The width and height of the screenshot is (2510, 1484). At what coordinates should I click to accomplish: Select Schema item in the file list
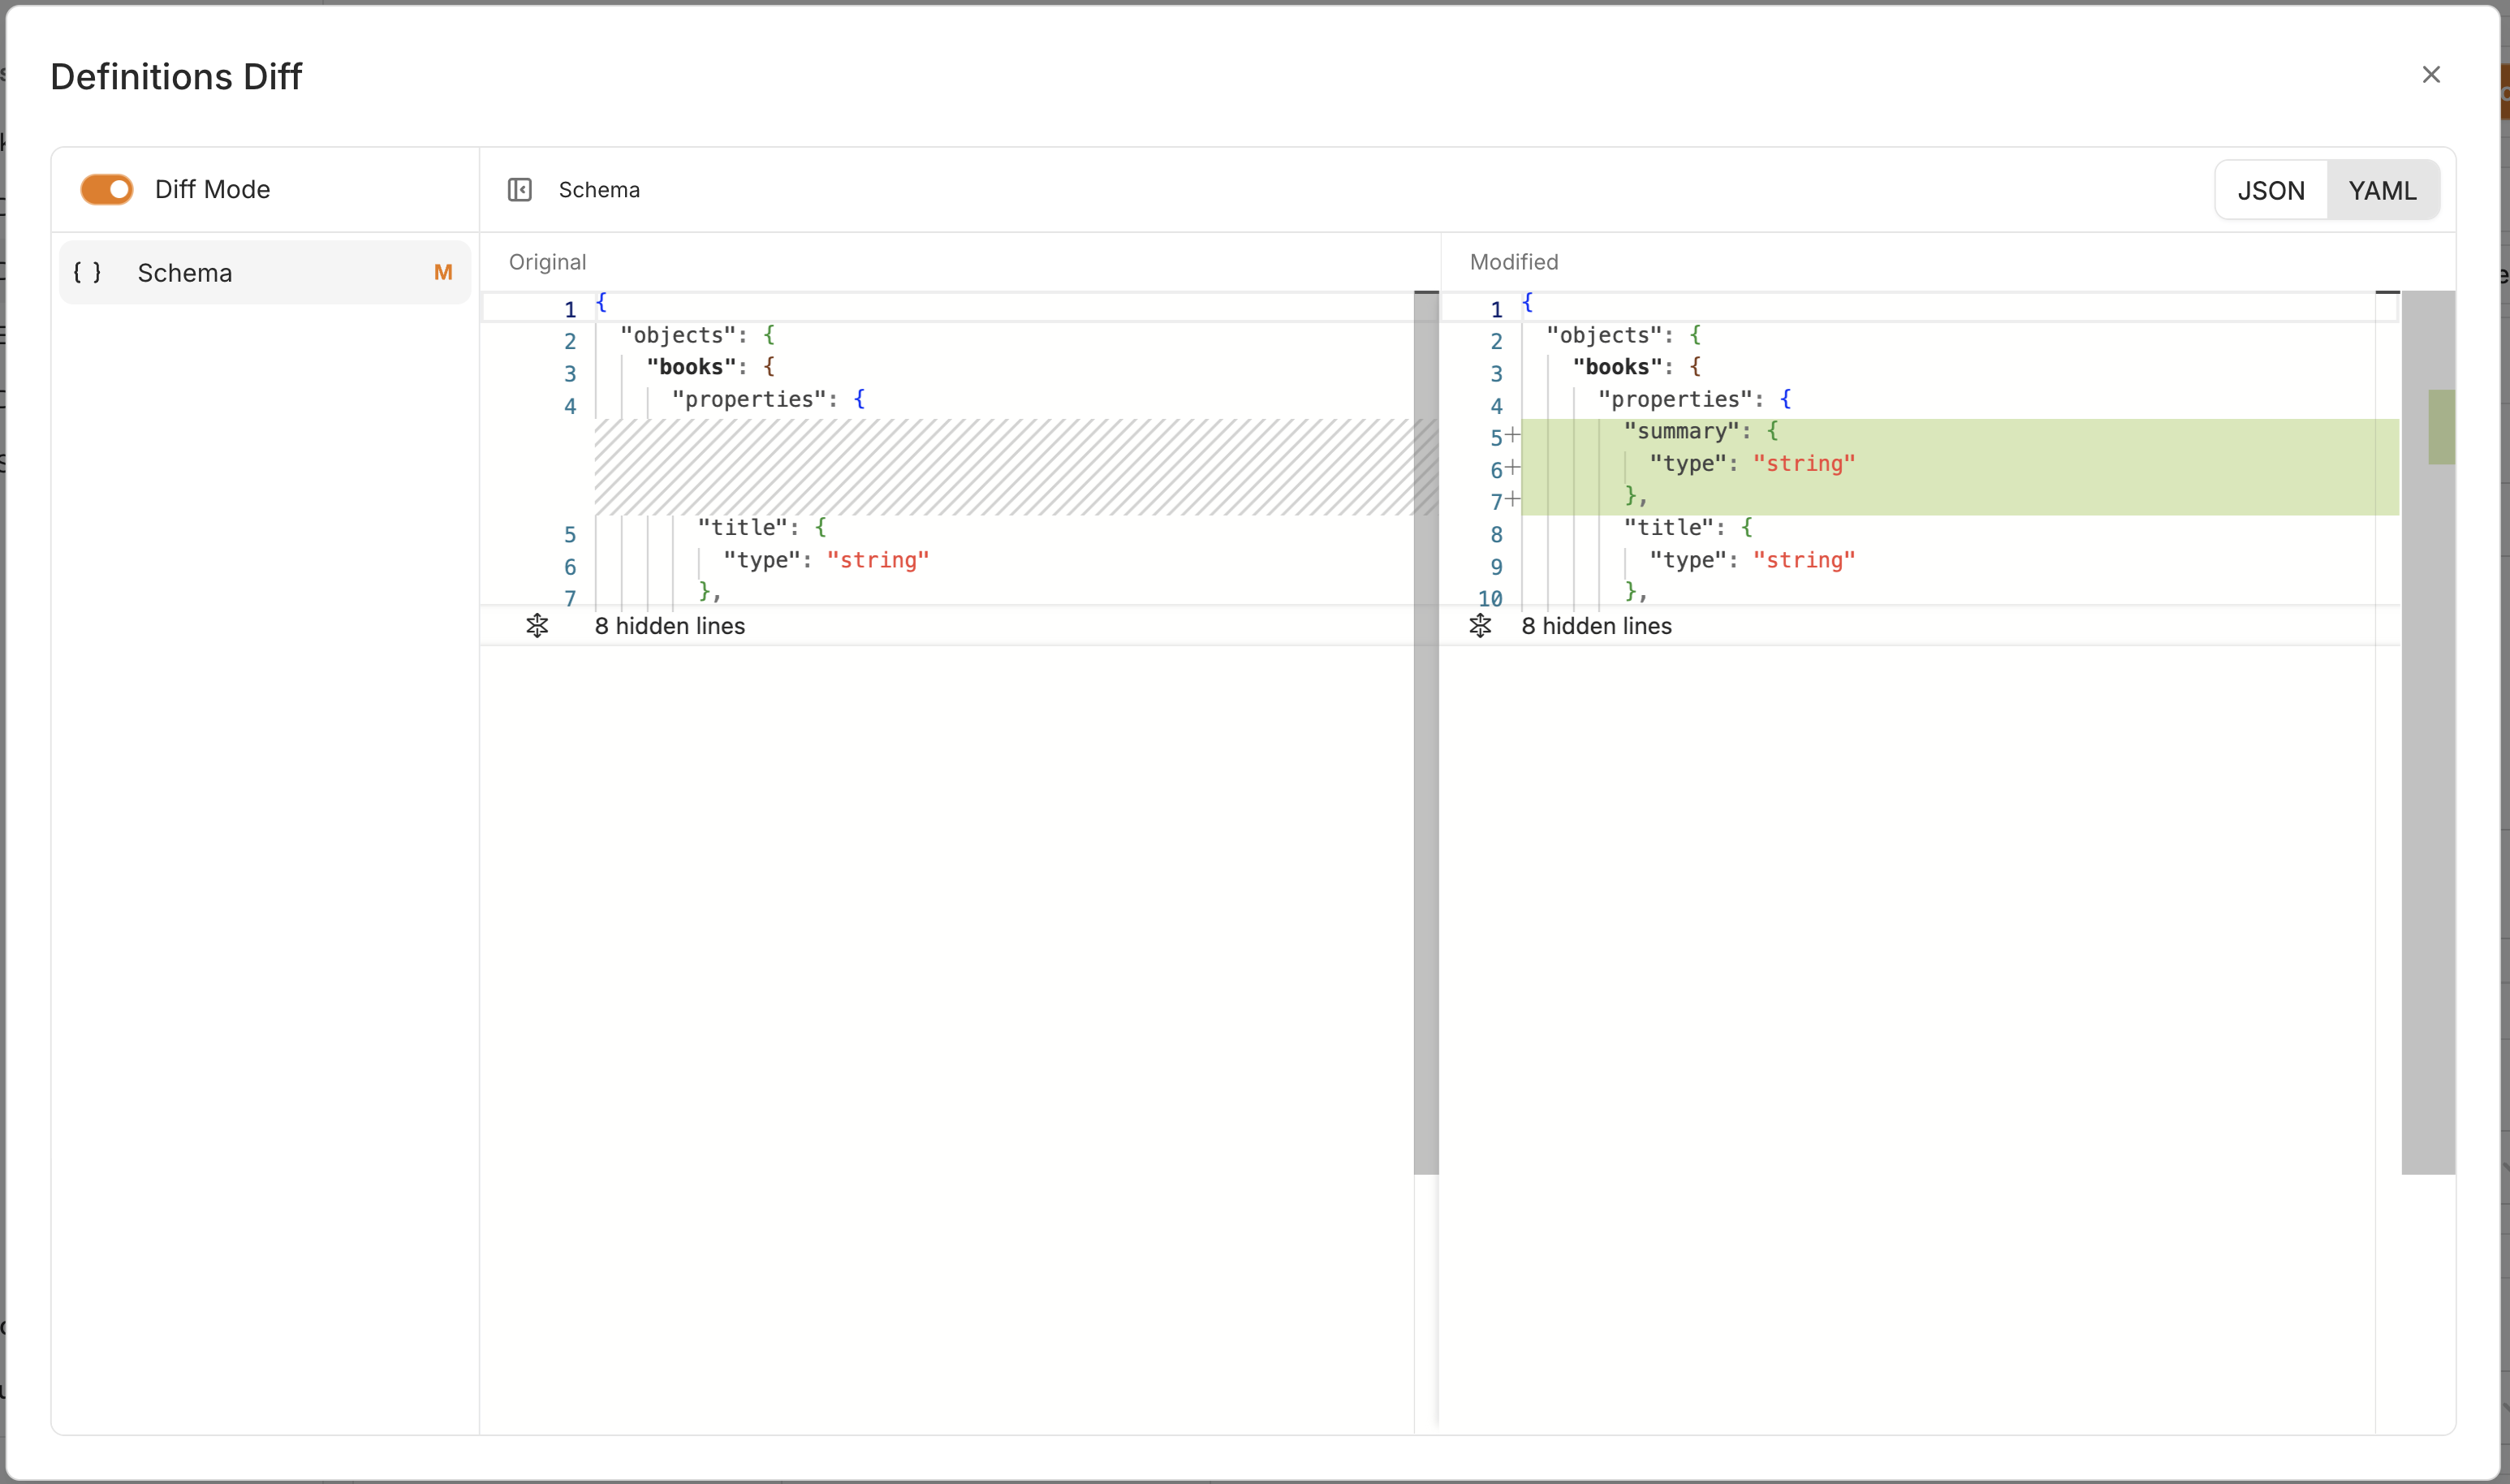185,272
